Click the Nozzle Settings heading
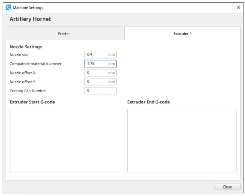The height and width of the screenshot is (196, 245). tap(26, 47)
